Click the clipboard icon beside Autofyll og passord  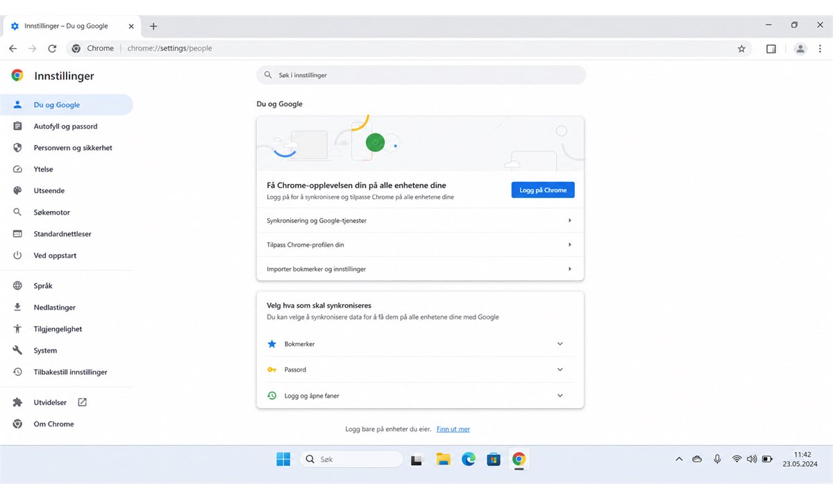pos(18,126)
